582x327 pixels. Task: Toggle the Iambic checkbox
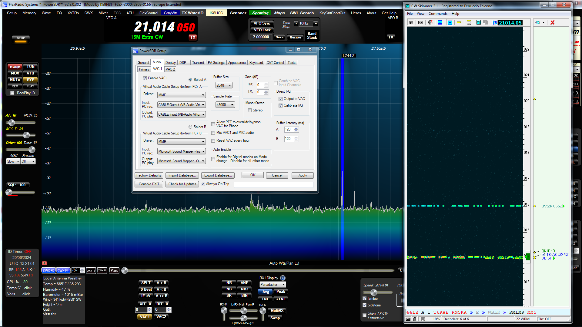coord(365,299)
